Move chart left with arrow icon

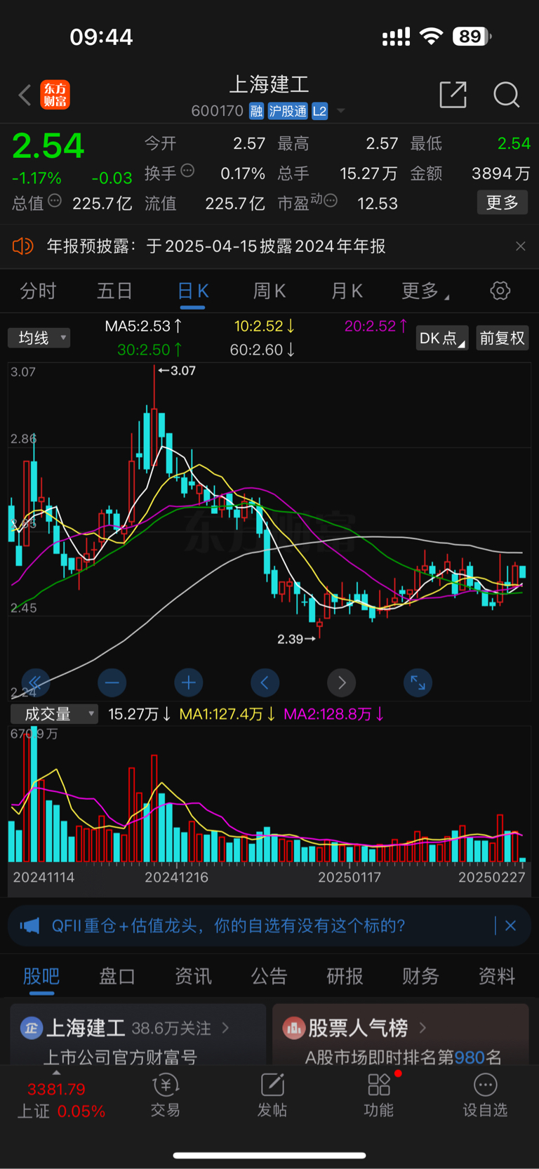265,682
